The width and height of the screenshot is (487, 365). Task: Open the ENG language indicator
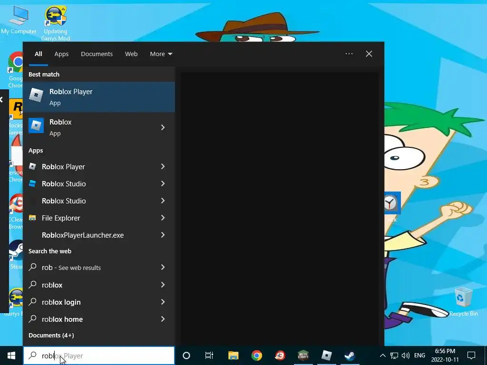coord(419,355)
